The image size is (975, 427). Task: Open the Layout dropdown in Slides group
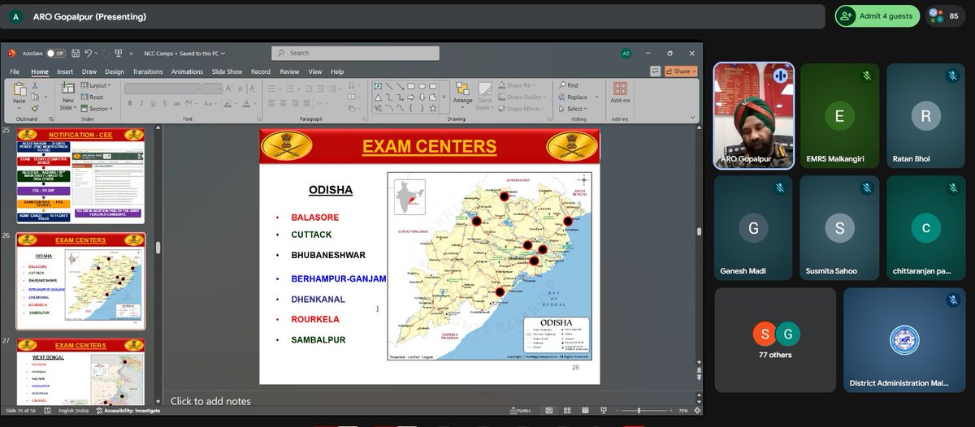click(x=95, y=85)
